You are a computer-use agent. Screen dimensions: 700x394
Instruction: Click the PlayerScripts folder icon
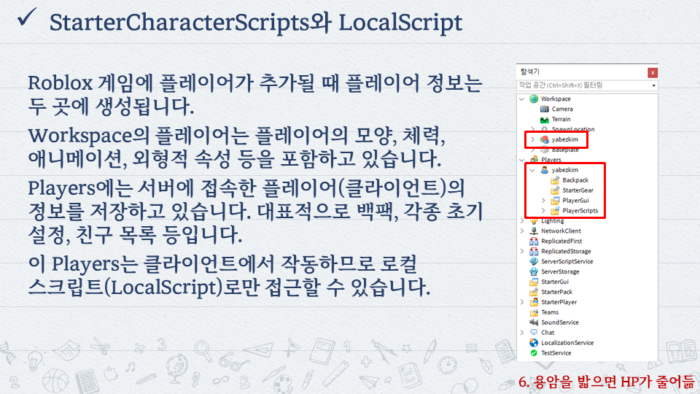555,211
